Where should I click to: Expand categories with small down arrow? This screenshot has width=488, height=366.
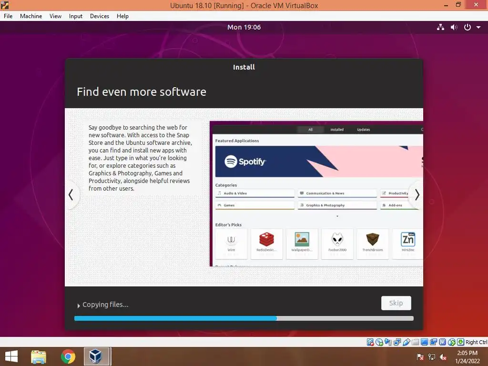tap(337, 216)
